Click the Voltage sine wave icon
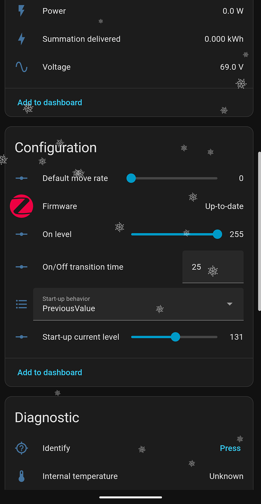Viewport: 261px width, 504px height. 22,67
